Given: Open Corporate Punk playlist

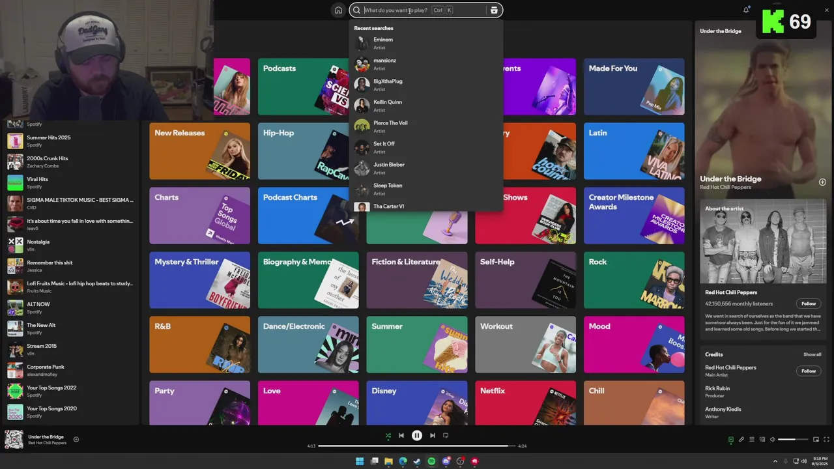Looking at the screenshot, I should (70, 370).
